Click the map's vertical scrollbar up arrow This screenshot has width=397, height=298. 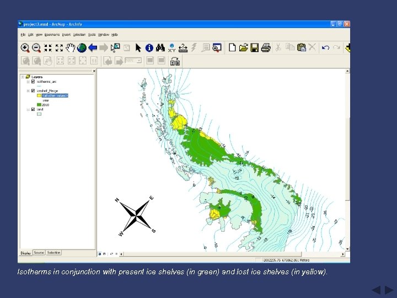pos(347,71)
